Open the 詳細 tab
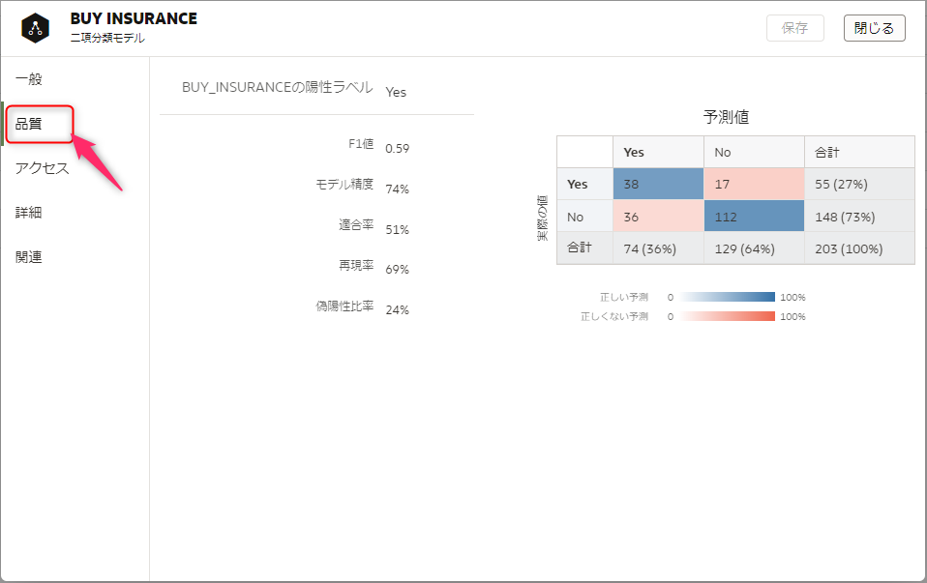 [x=28, y=212]
